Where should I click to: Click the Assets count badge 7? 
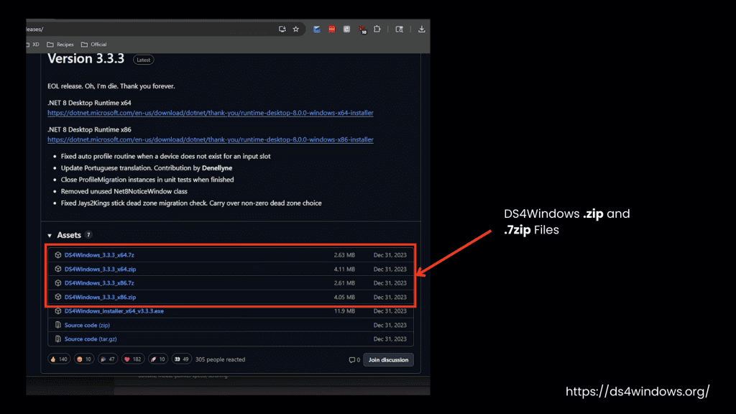click(x=88, y=235)
